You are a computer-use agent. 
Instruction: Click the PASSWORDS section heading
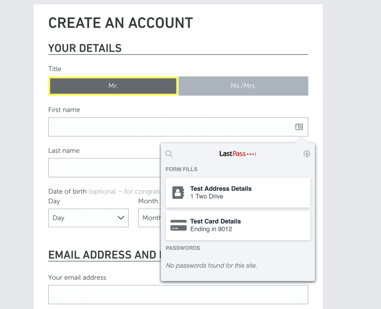pos(183,248)
